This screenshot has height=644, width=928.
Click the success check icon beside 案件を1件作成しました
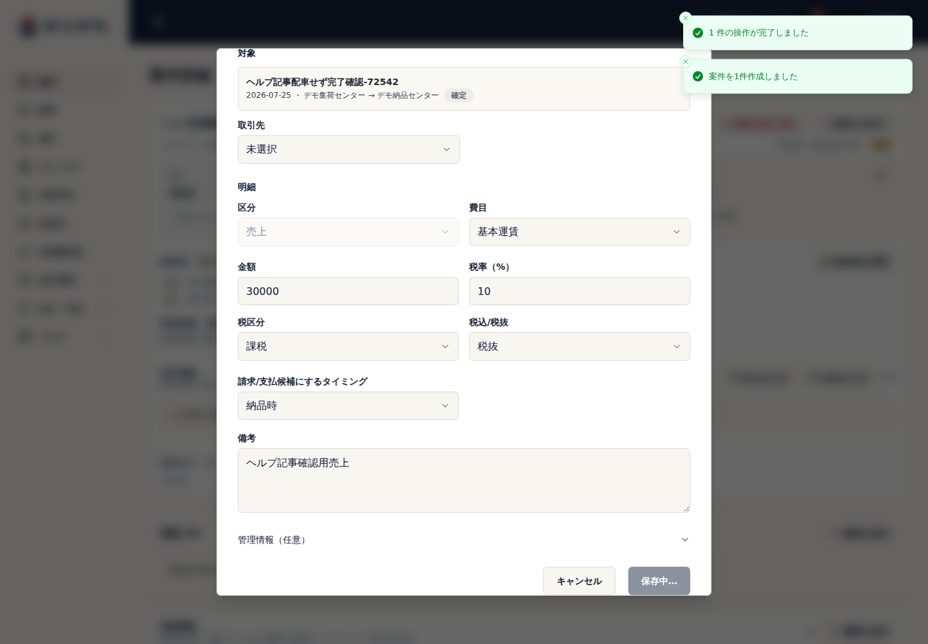[698, 77]
